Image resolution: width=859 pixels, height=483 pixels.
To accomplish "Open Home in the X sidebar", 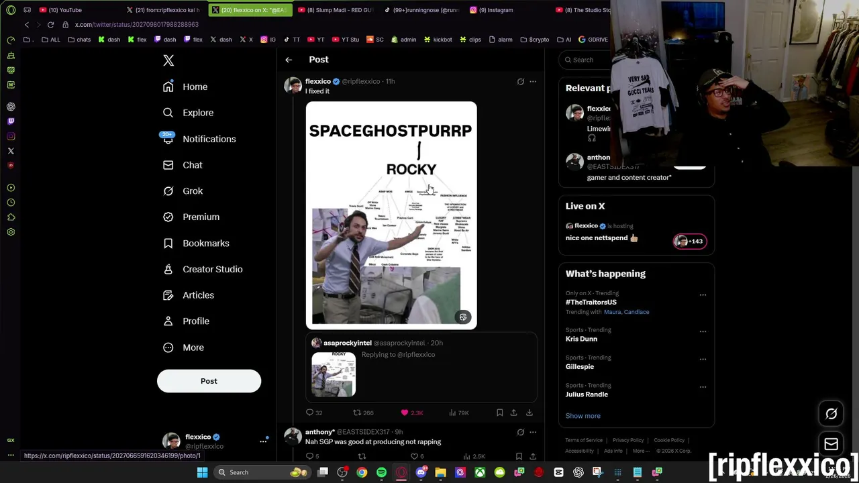I will (186, 87).
